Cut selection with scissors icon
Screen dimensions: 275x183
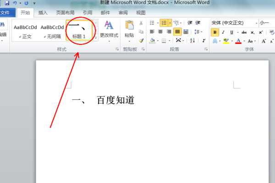coord(141,23)
